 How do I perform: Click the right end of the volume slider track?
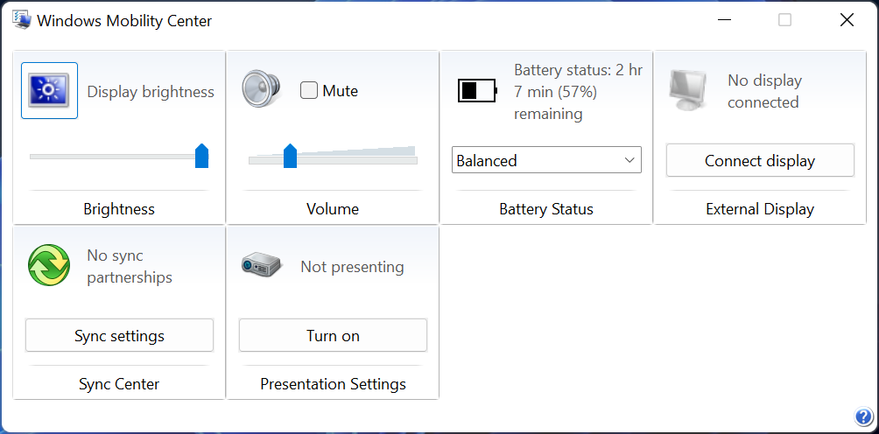coord(413,159)
